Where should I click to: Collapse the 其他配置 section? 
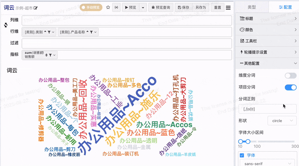(x=267, y=63)
